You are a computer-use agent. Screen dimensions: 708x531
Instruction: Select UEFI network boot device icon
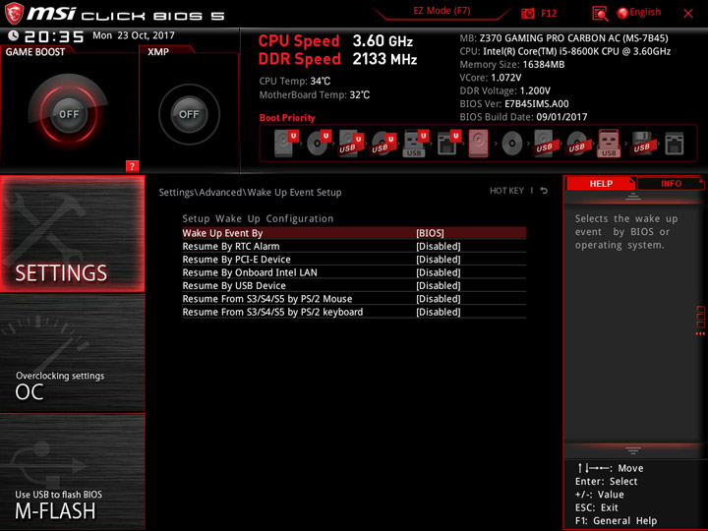(x=448, y=144)
